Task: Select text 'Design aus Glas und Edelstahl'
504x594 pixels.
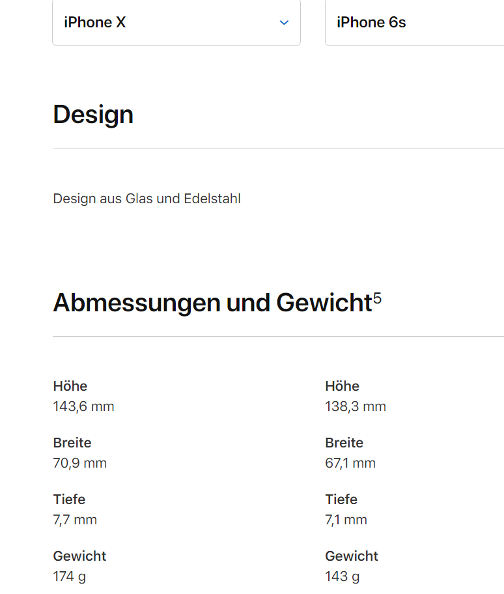Action: (147, 199)
